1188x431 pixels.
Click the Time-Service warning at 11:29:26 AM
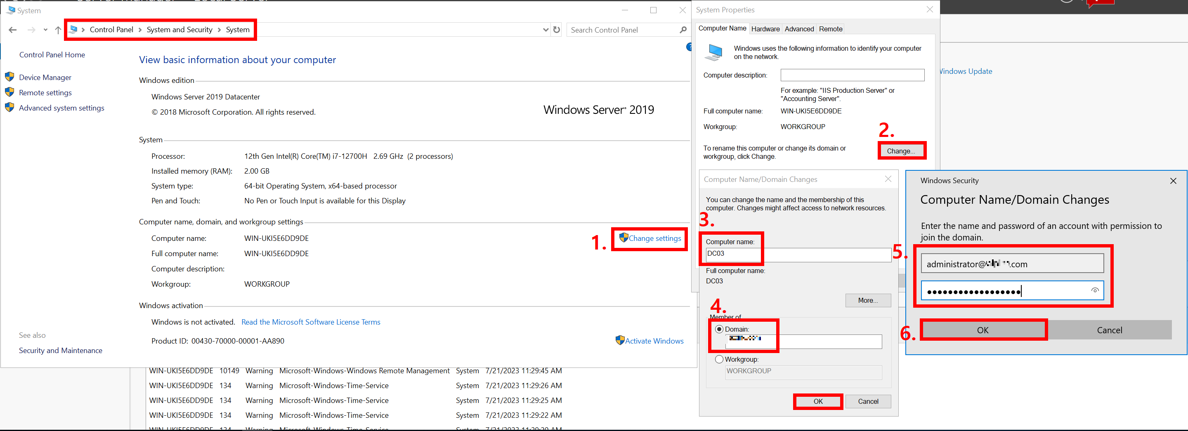355,385
